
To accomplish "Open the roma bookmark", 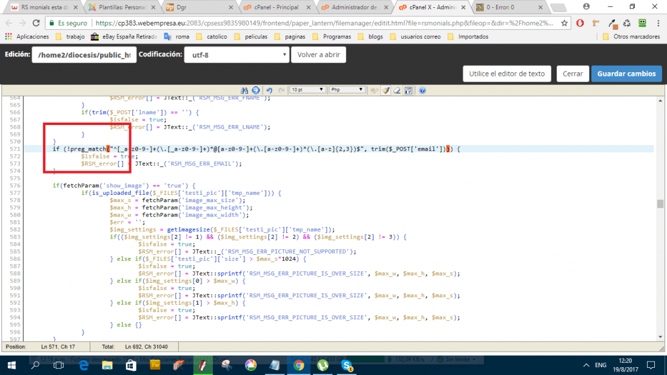I will 177,36.
